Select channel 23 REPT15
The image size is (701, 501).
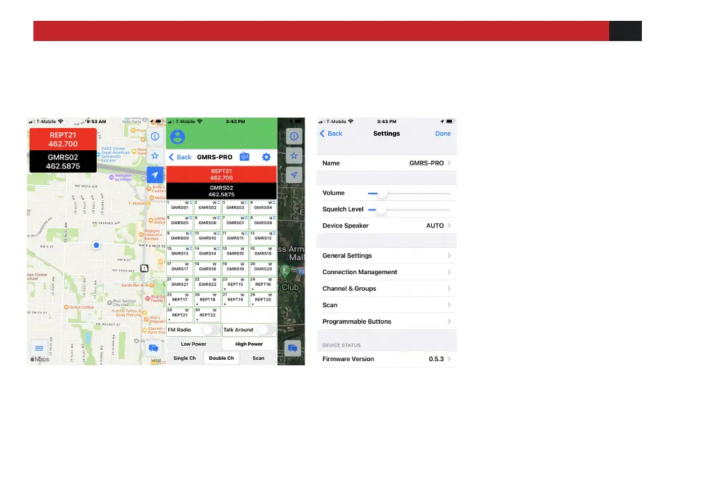click(x=235, y=285)
